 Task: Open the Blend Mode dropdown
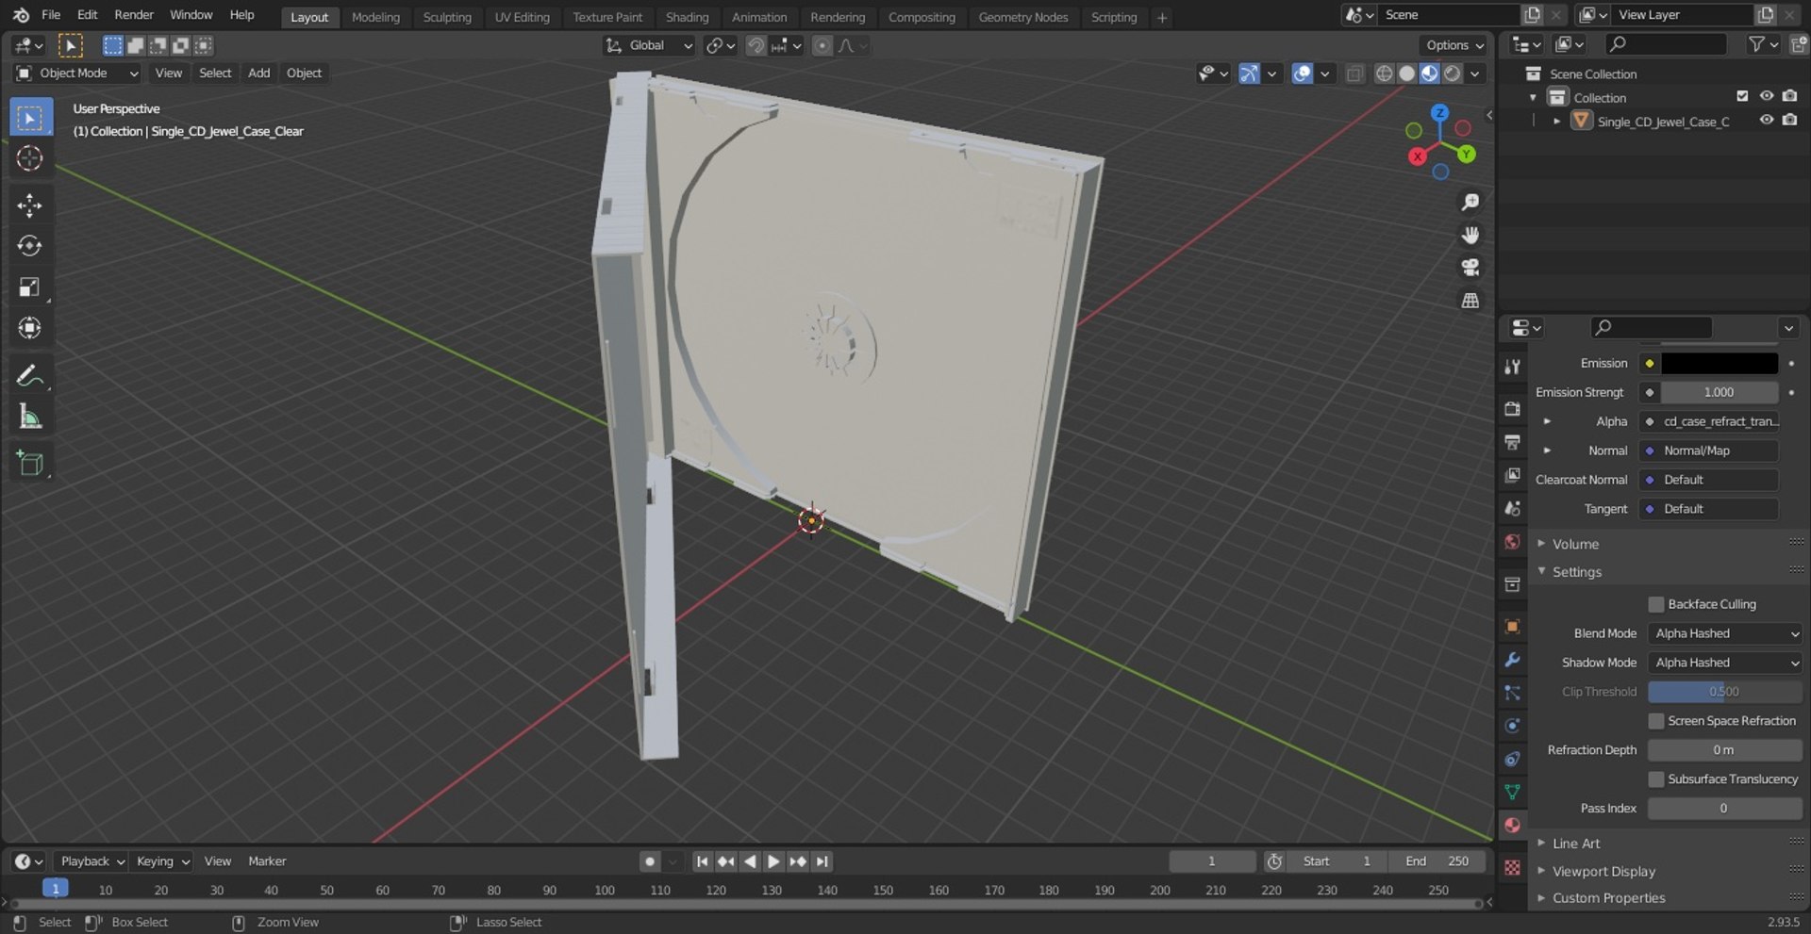coord(1725,633)
